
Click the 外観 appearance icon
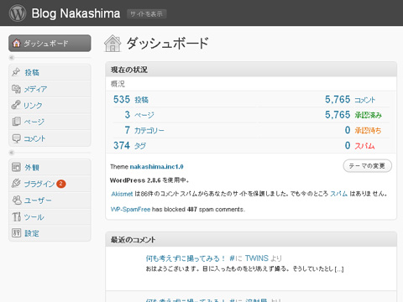click(16, 167)
